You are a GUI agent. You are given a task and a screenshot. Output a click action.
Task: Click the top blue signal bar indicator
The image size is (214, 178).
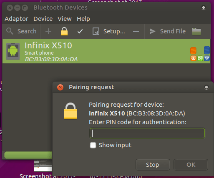pos(207,50)
